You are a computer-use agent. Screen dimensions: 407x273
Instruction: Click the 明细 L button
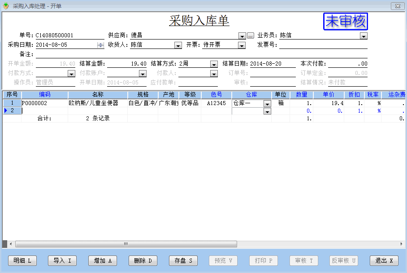(23, 261)
